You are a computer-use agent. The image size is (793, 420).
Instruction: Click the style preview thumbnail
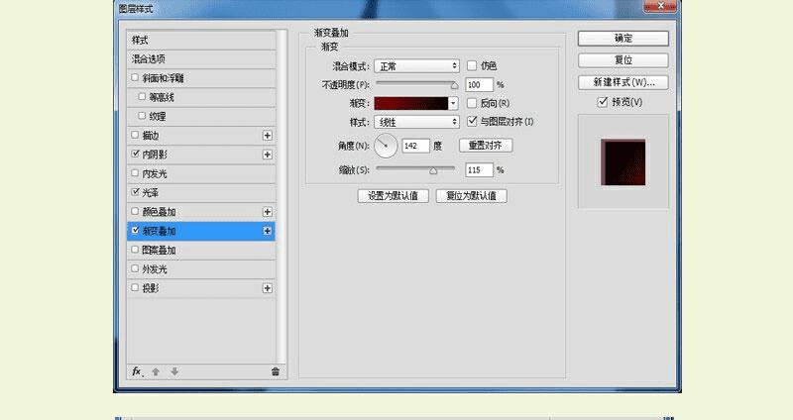[x=623, y=162]
